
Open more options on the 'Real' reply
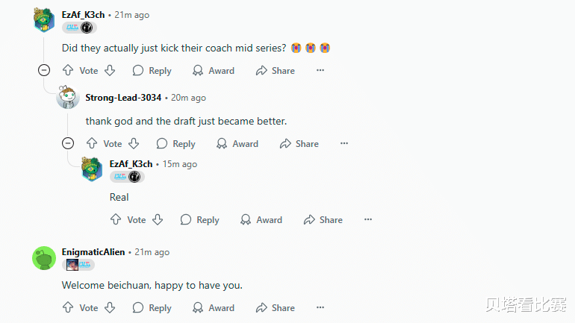point(368,220)
